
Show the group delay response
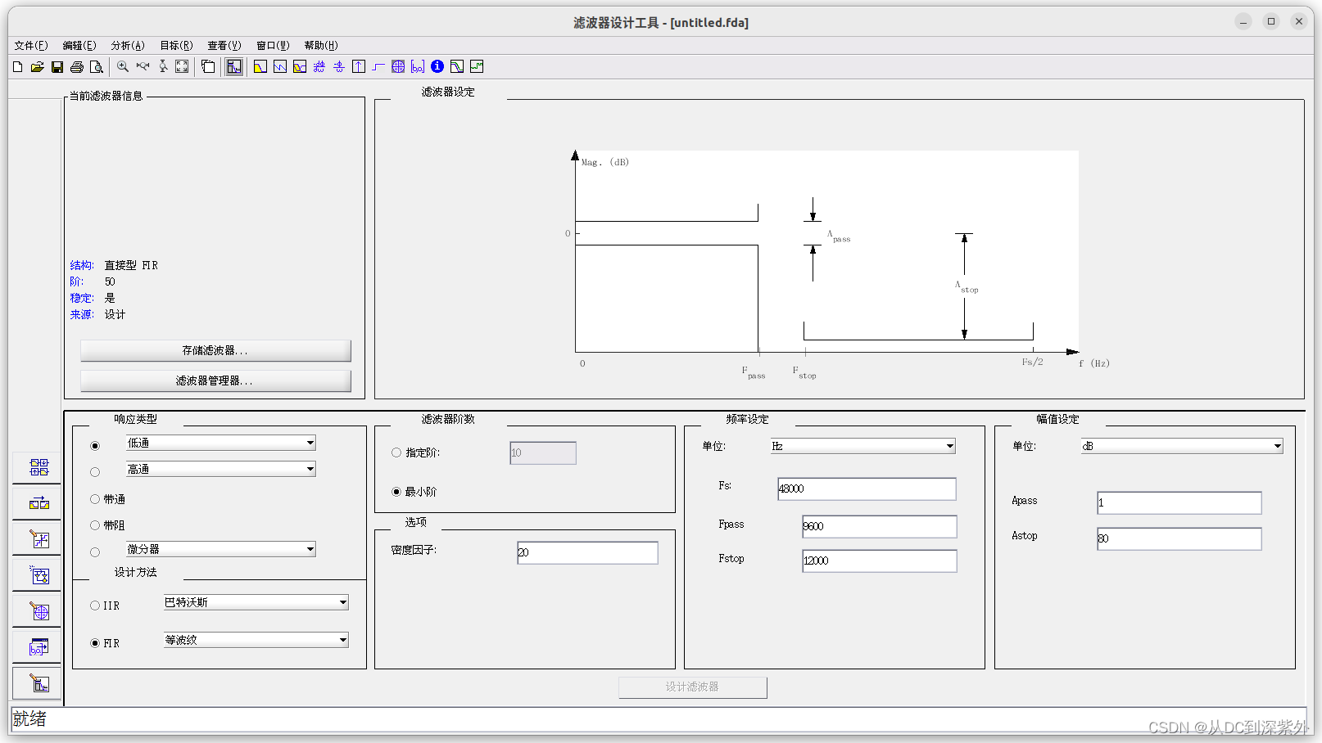[x=319, y=66]
